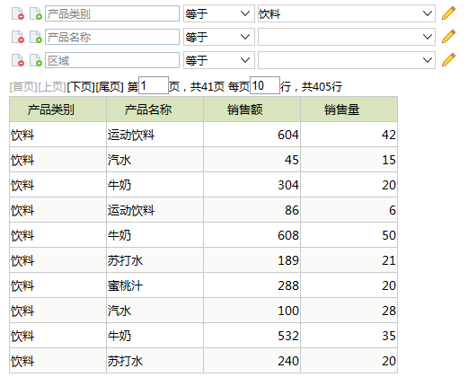Open operator dropdown for 产品类别 filter
The width and height of the screenshot is (468, 377).
[x=219, y=13]
